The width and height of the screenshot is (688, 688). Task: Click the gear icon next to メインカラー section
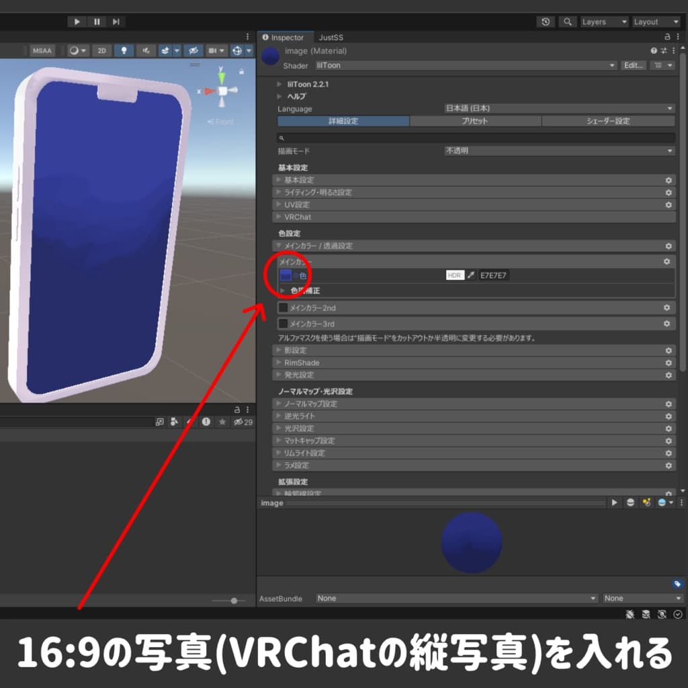click(667, 261)
